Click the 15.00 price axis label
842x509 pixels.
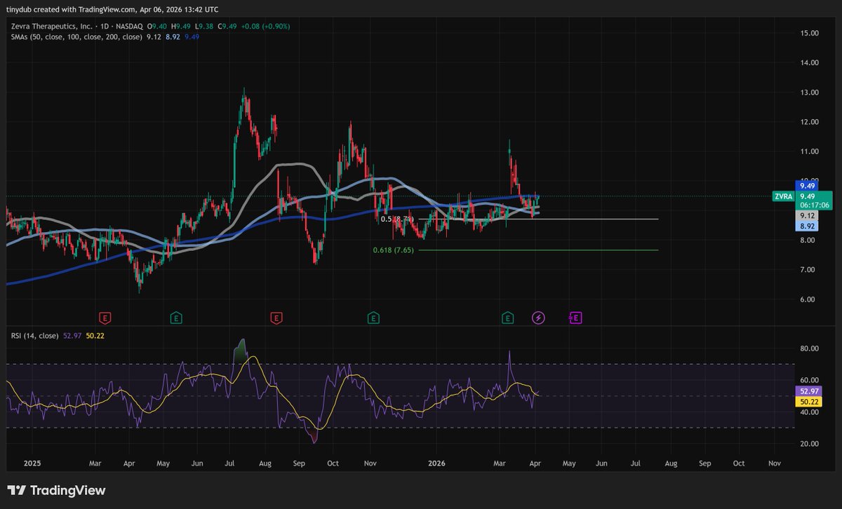[x=809, y=33]
